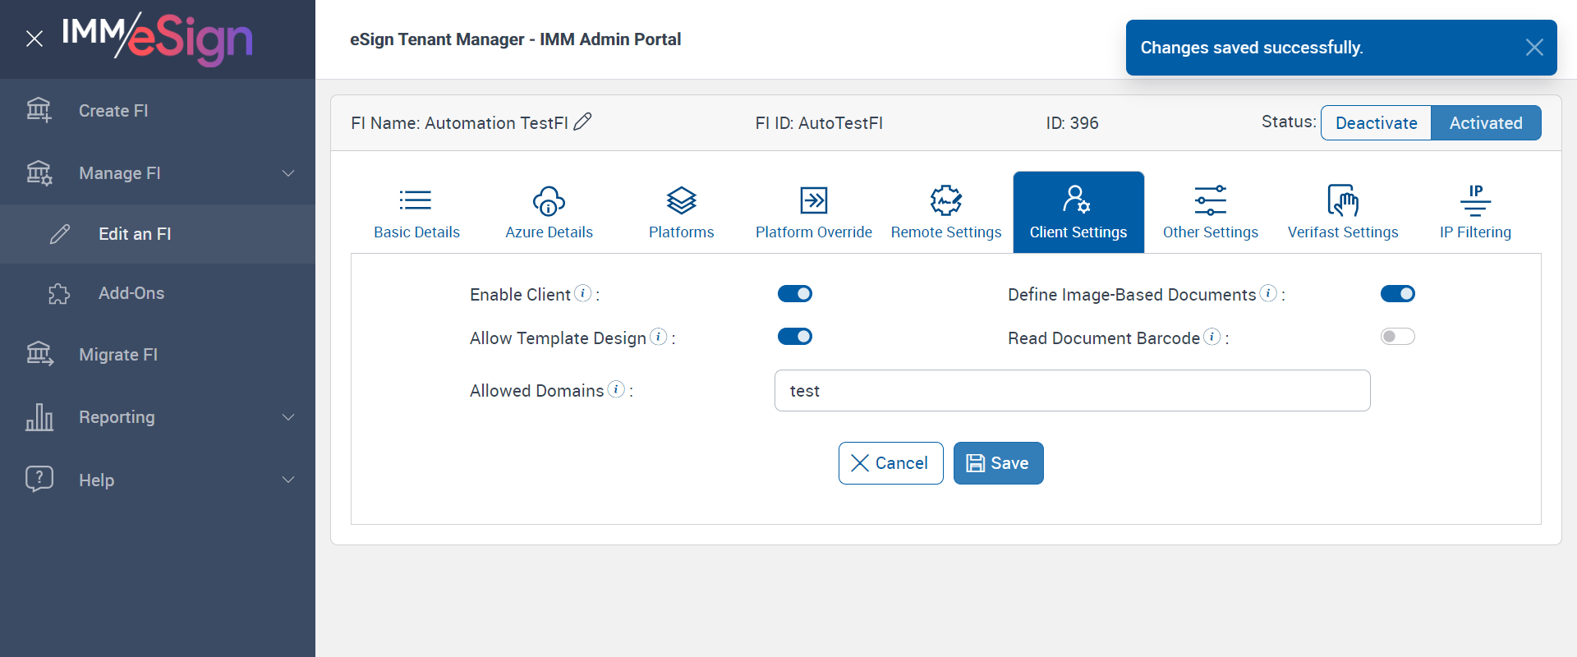Dismiss the 'Changes saved successfully' notification
1577x657 pixels.
coord(1533,48)
